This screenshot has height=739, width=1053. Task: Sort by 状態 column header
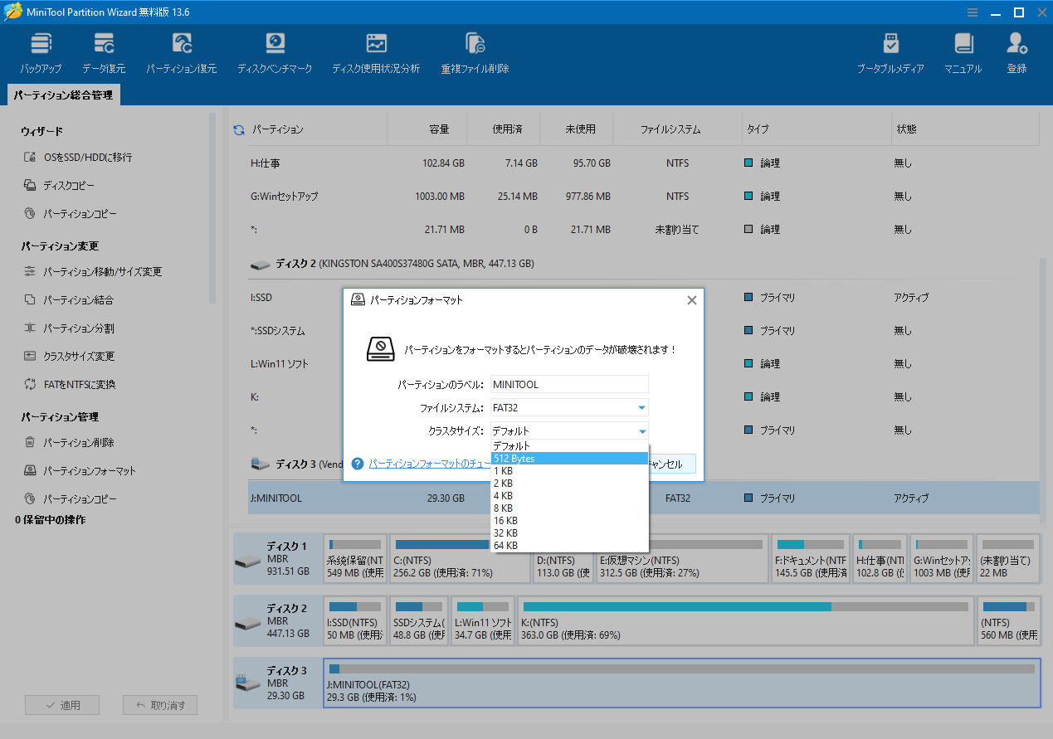point(907,129)
